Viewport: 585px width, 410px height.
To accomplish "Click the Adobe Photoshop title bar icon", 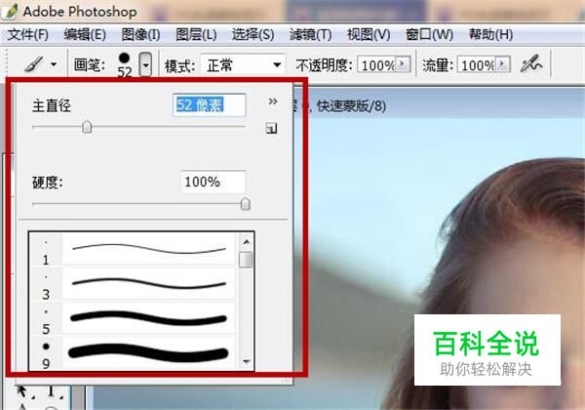I will tap(10, 11).
